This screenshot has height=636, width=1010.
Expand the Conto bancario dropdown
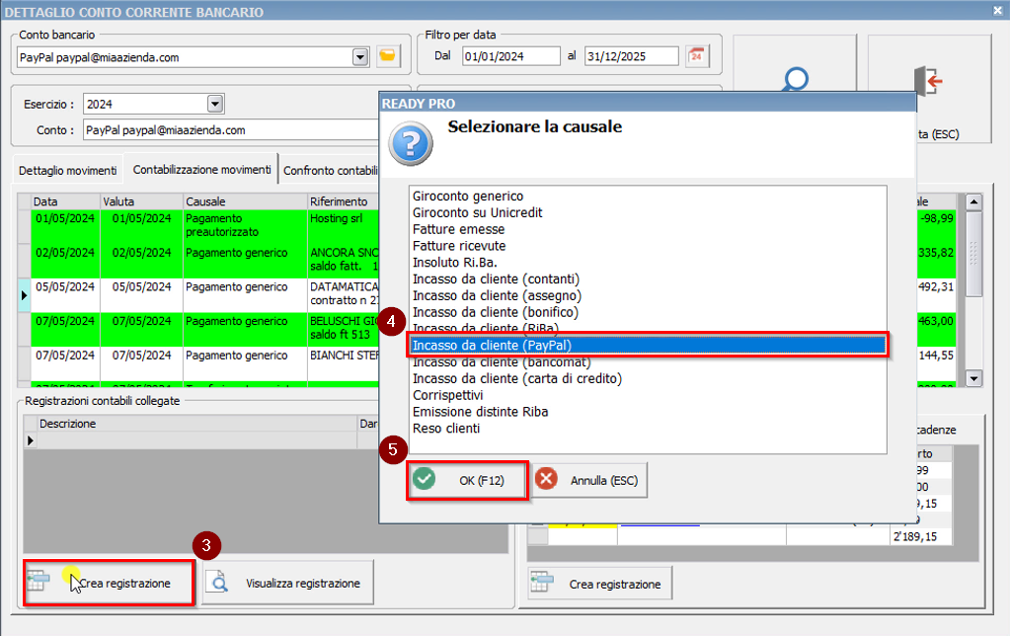click(360, 57)
